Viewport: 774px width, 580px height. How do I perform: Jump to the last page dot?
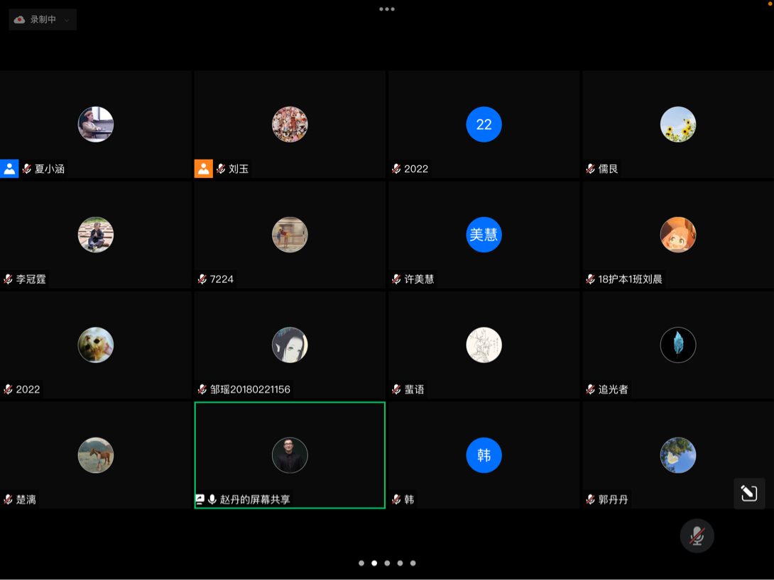click(x=413, y=563)
